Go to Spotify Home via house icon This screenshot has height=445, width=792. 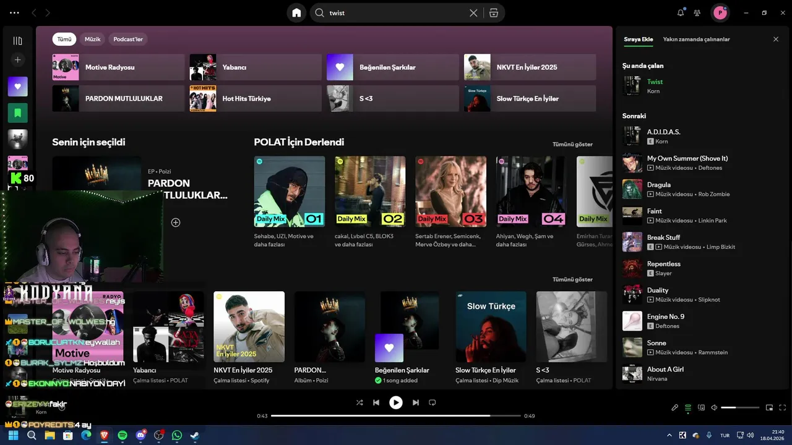pos(296,13)
